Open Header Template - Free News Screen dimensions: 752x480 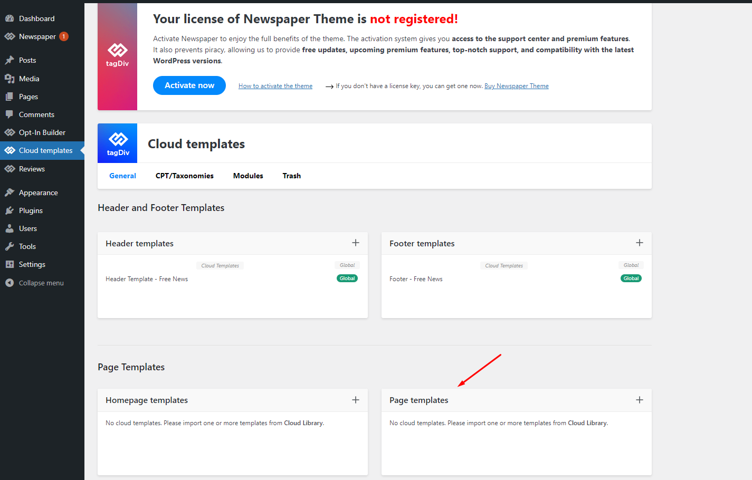pos(147,279)
